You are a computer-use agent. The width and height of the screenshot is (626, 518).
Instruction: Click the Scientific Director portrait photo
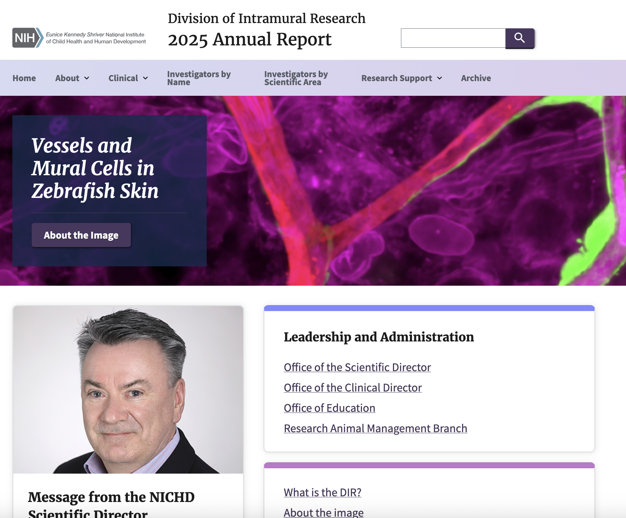[x=128, y=390]
